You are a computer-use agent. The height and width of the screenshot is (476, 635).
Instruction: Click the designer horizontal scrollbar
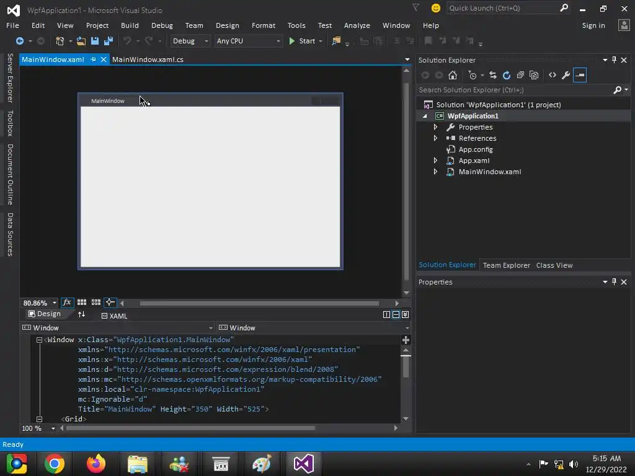coord(259,303)
